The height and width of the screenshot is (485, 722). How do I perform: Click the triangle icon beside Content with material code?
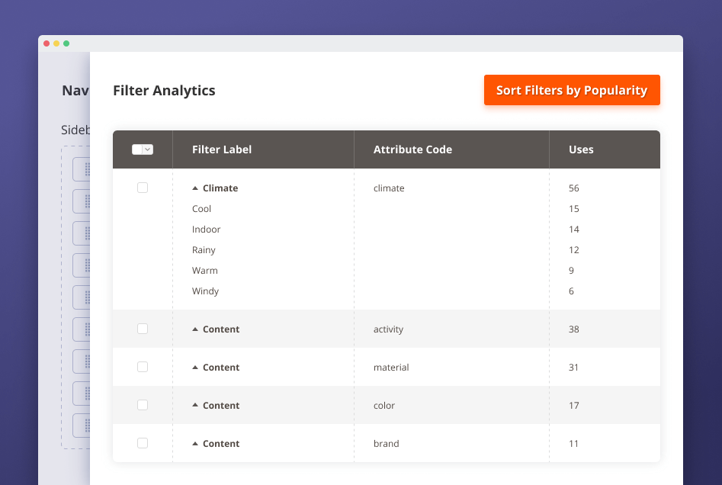point(197,367)
